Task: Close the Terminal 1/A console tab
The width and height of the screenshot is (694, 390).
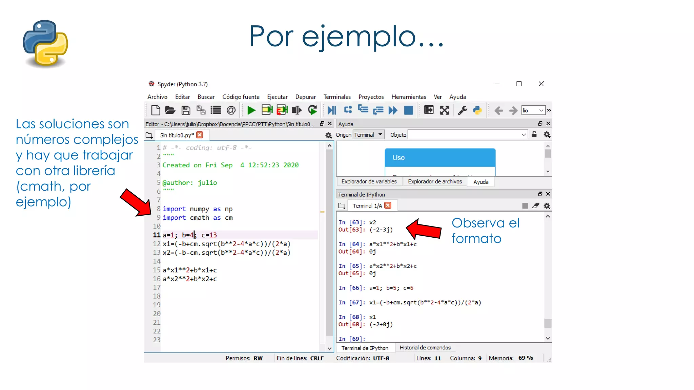Action: click(x=388, y=205)
